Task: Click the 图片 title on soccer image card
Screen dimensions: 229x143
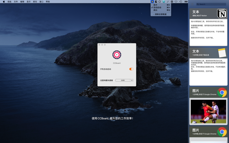Action: point(196,91)
